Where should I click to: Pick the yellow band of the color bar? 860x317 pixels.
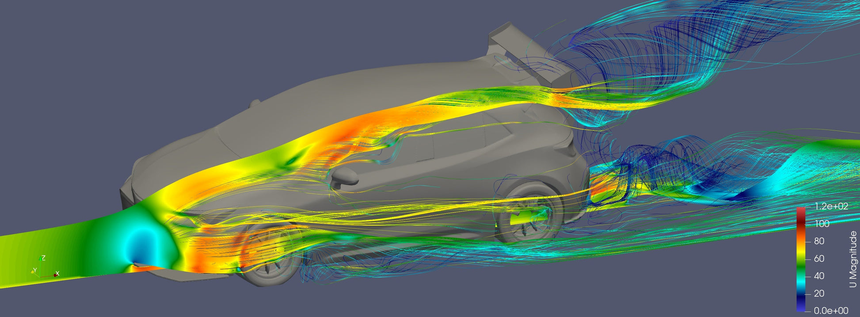point(801,252)
